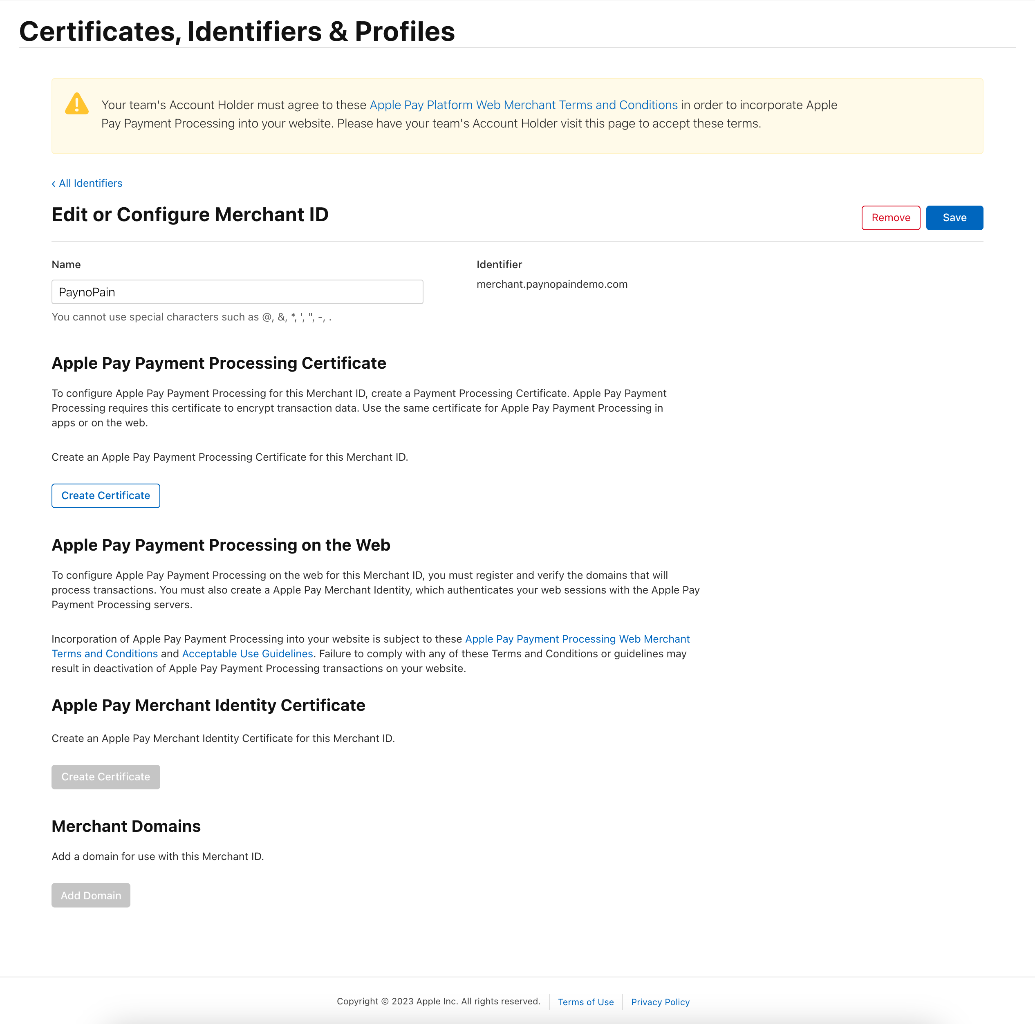Click the Add Domain button
1035x1024 pixels.
[x=90, y=895]
